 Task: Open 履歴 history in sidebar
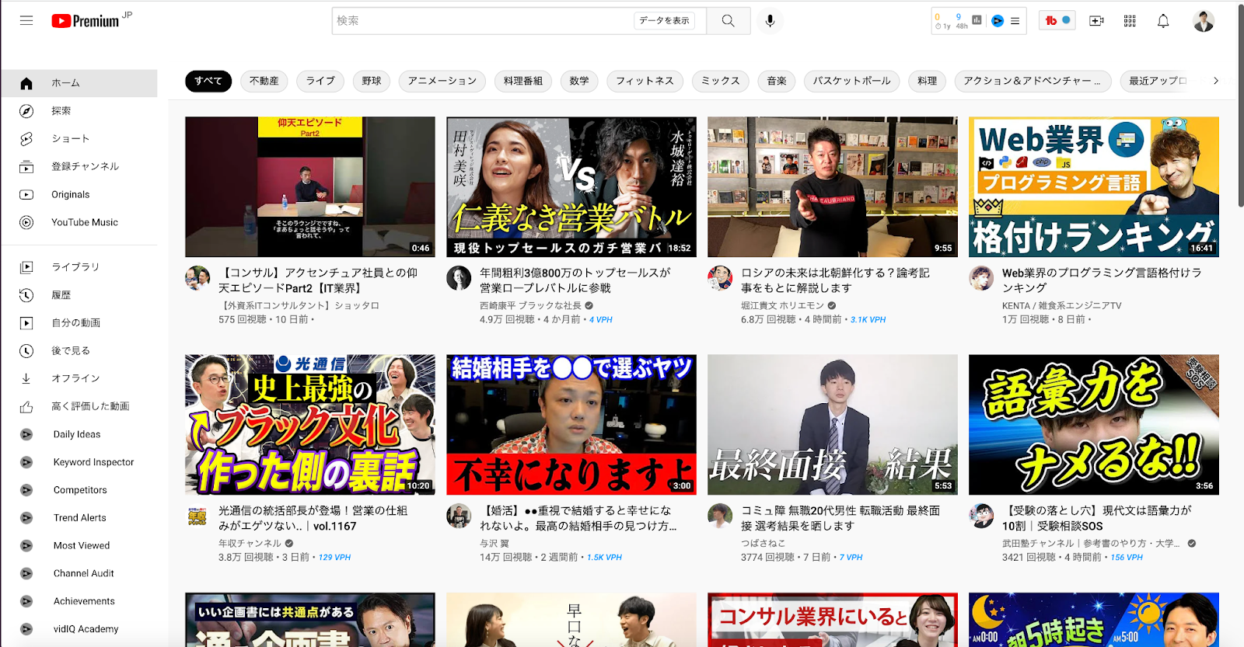point(79,295)
